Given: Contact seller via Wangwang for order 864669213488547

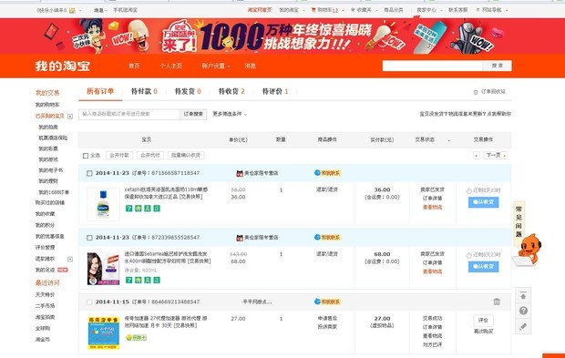Looking at the screenshot, I should [x=327, y=302].
